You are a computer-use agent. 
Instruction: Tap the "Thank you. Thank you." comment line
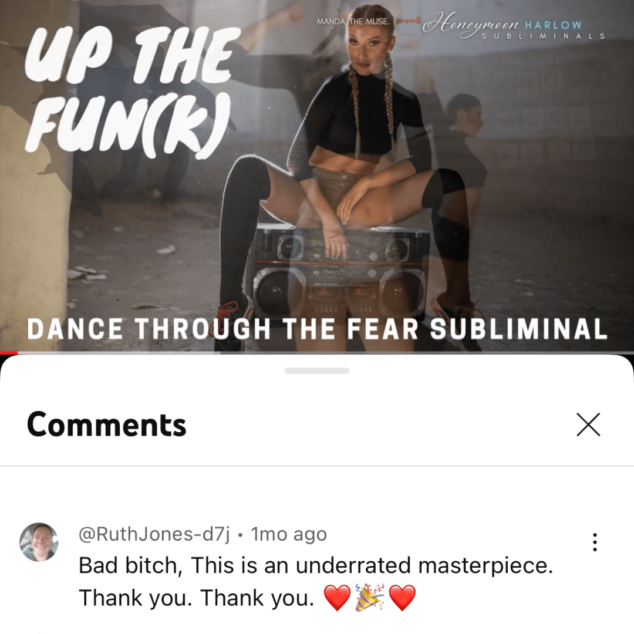point(197,598)
